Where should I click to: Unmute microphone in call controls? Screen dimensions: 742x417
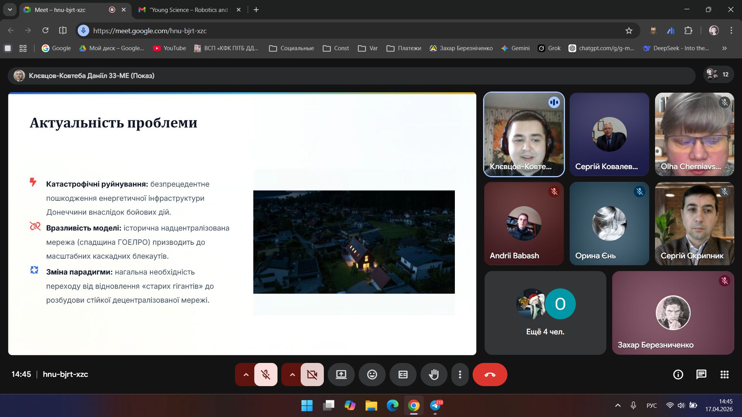pyautogui.click(x=265, y=375)
